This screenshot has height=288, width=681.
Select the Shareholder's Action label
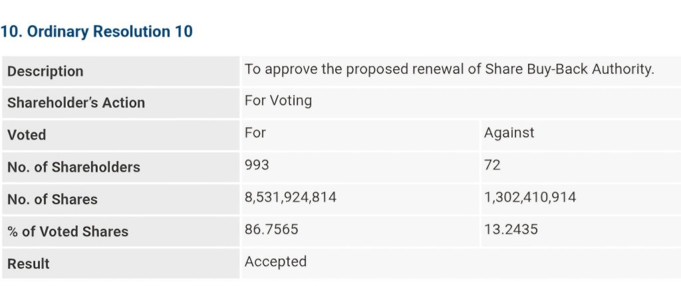coord(76,103)
